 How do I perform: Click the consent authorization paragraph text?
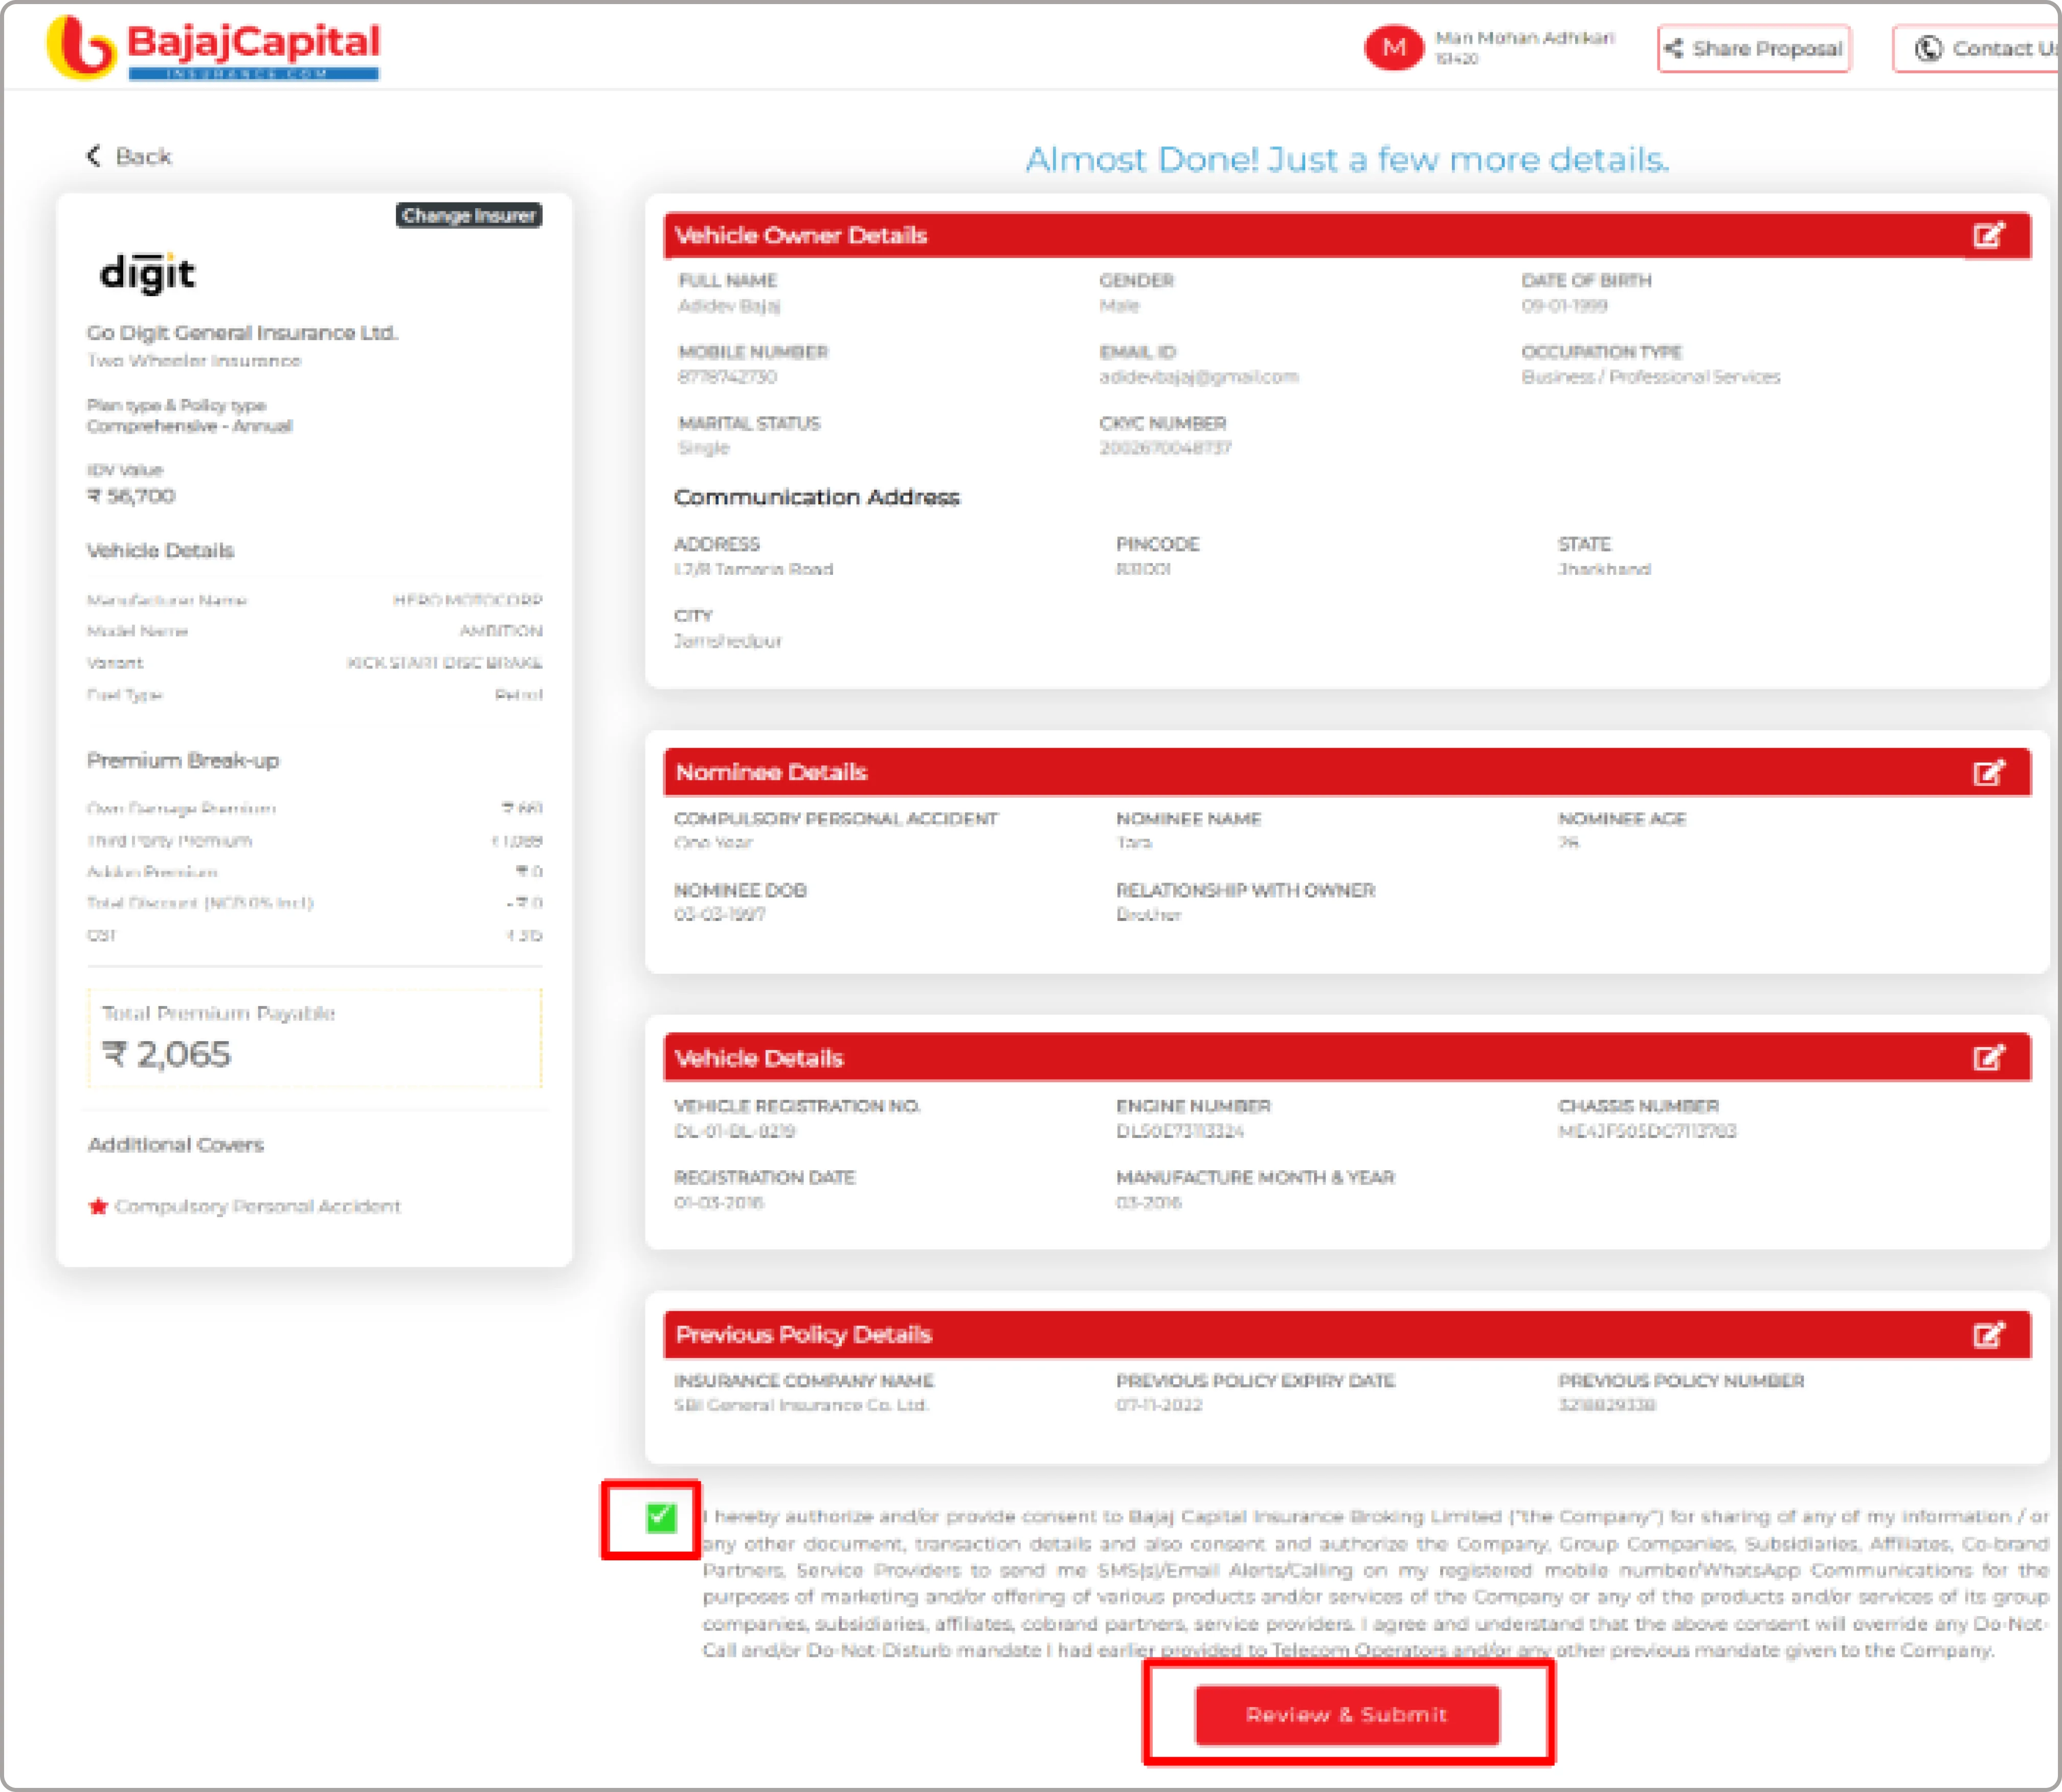coord(1375,1583)
